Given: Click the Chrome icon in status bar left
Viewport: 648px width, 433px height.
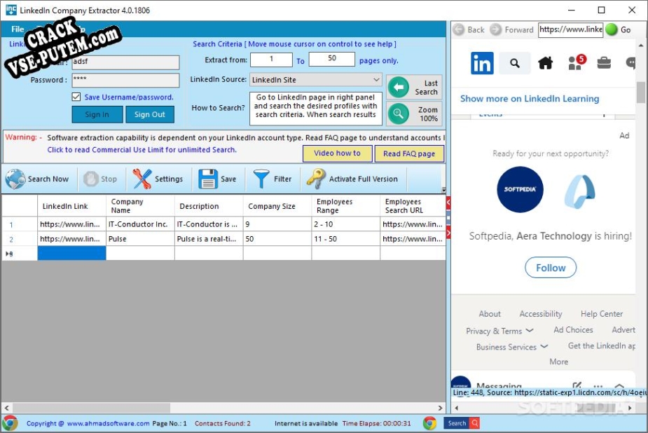Looking at the screenshot, I should click(x=11, y=423).
